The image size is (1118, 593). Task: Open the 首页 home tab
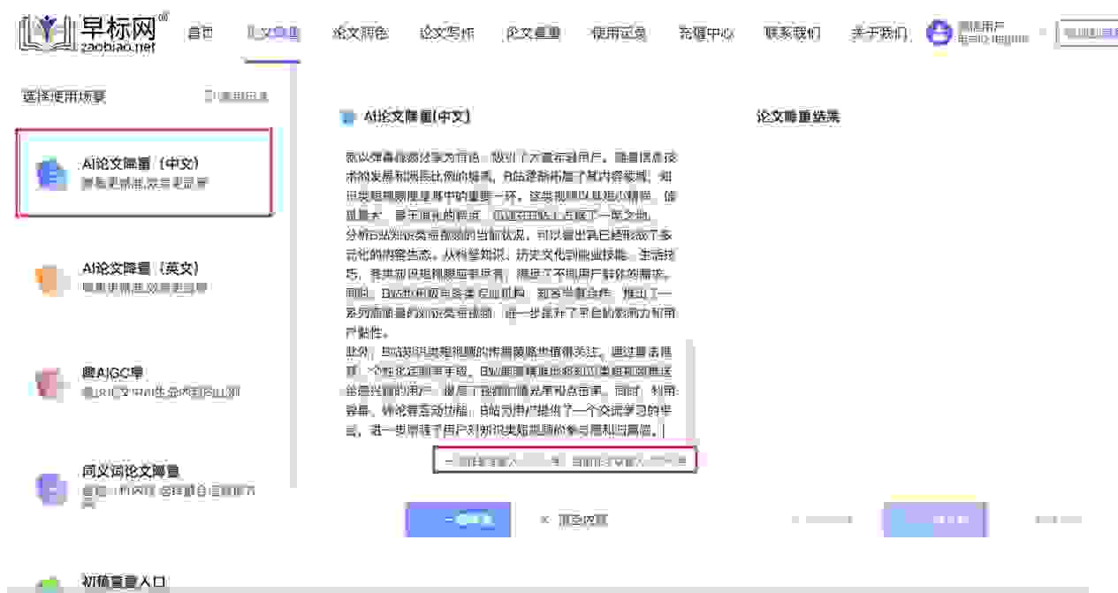(201, 34)
